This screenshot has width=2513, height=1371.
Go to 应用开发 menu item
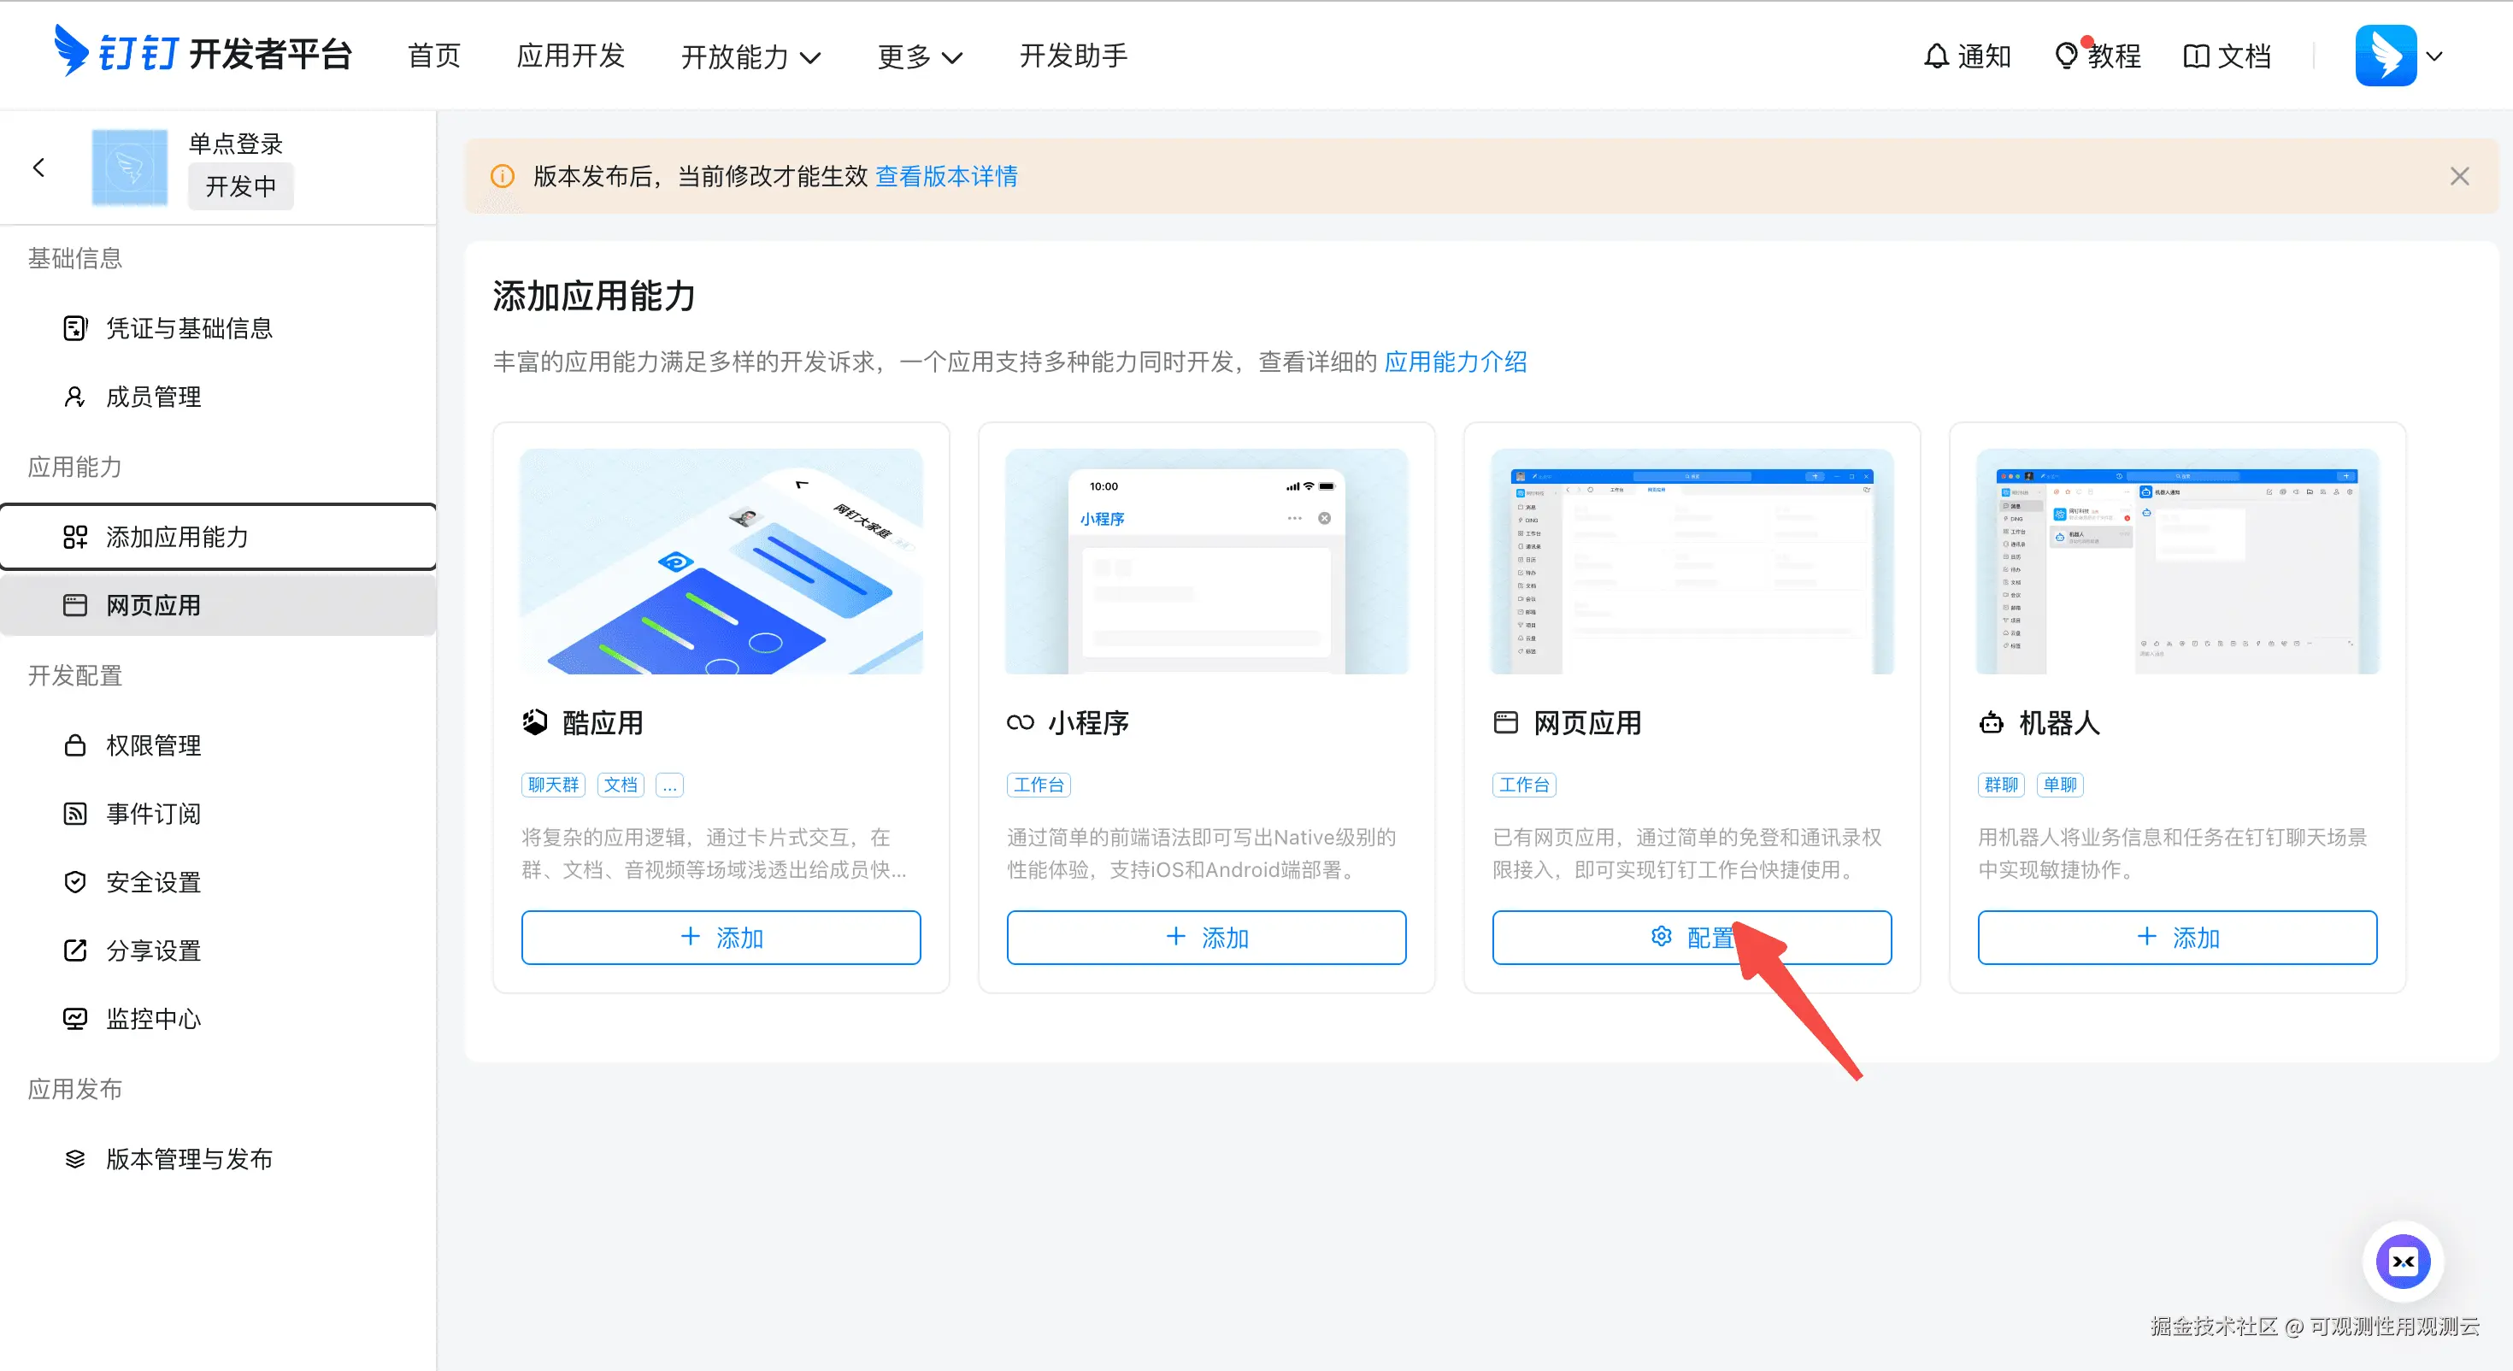571,56
